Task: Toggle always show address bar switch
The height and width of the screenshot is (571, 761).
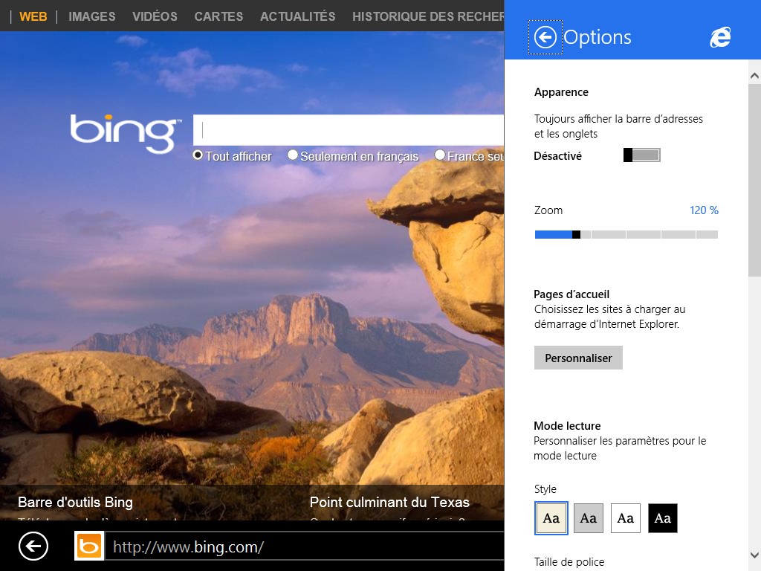Action: [x=641, y=155]
